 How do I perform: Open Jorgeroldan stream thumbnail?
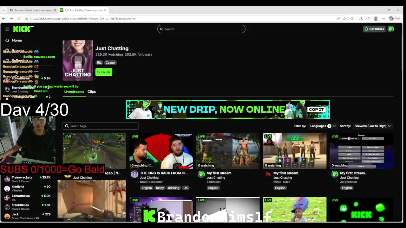point(361,151)
